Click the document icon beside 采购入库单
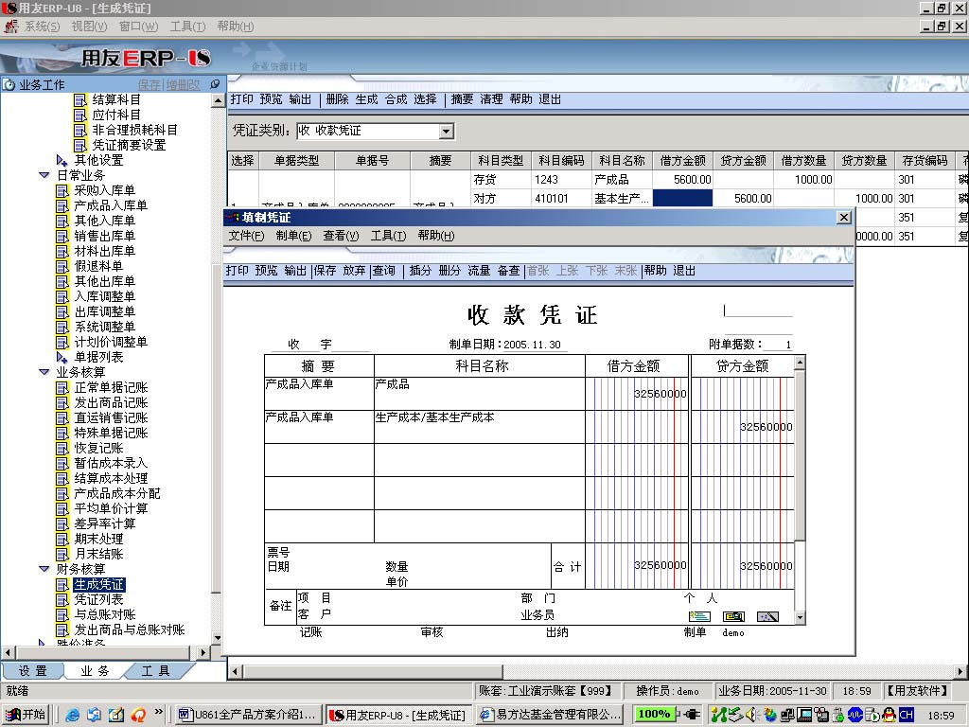969x727 pixels. click(63, 190)
